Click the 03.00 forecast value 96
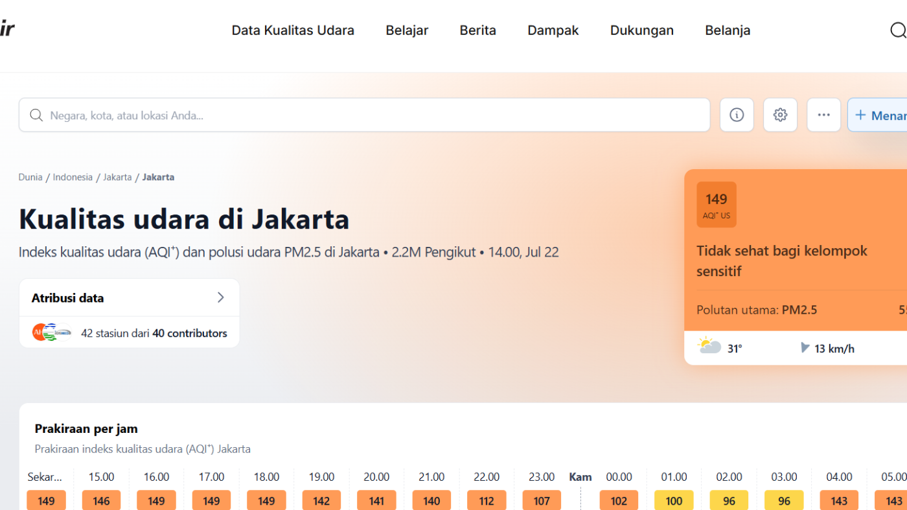This screenshot has width=907, height=510. (784, 501)
